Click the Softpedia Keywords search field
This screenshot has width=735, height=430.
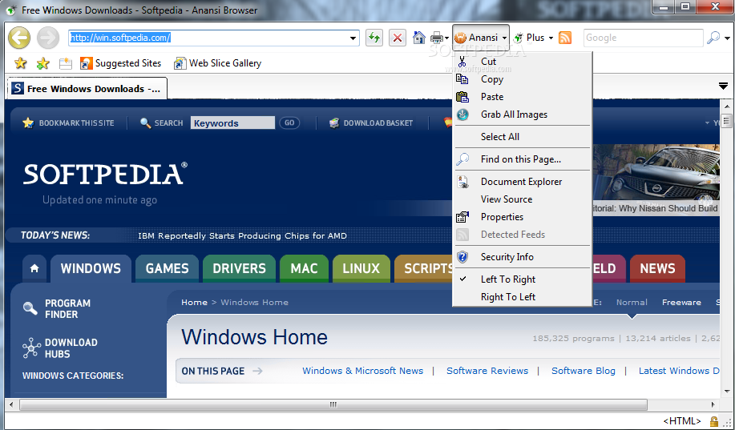[232, 123]
